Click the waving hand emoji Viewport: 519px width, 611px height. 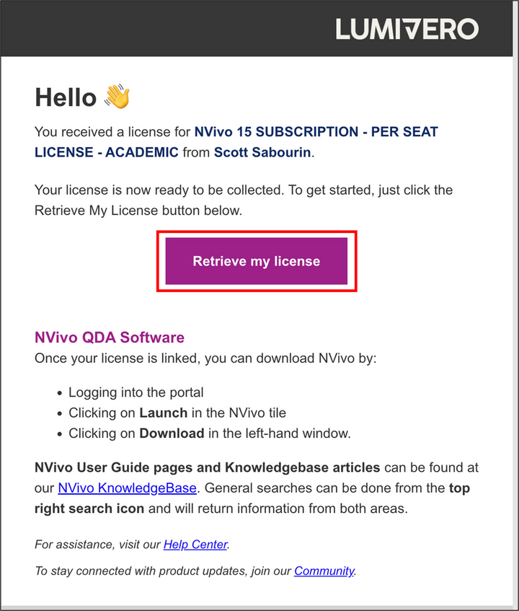point(117,97)
